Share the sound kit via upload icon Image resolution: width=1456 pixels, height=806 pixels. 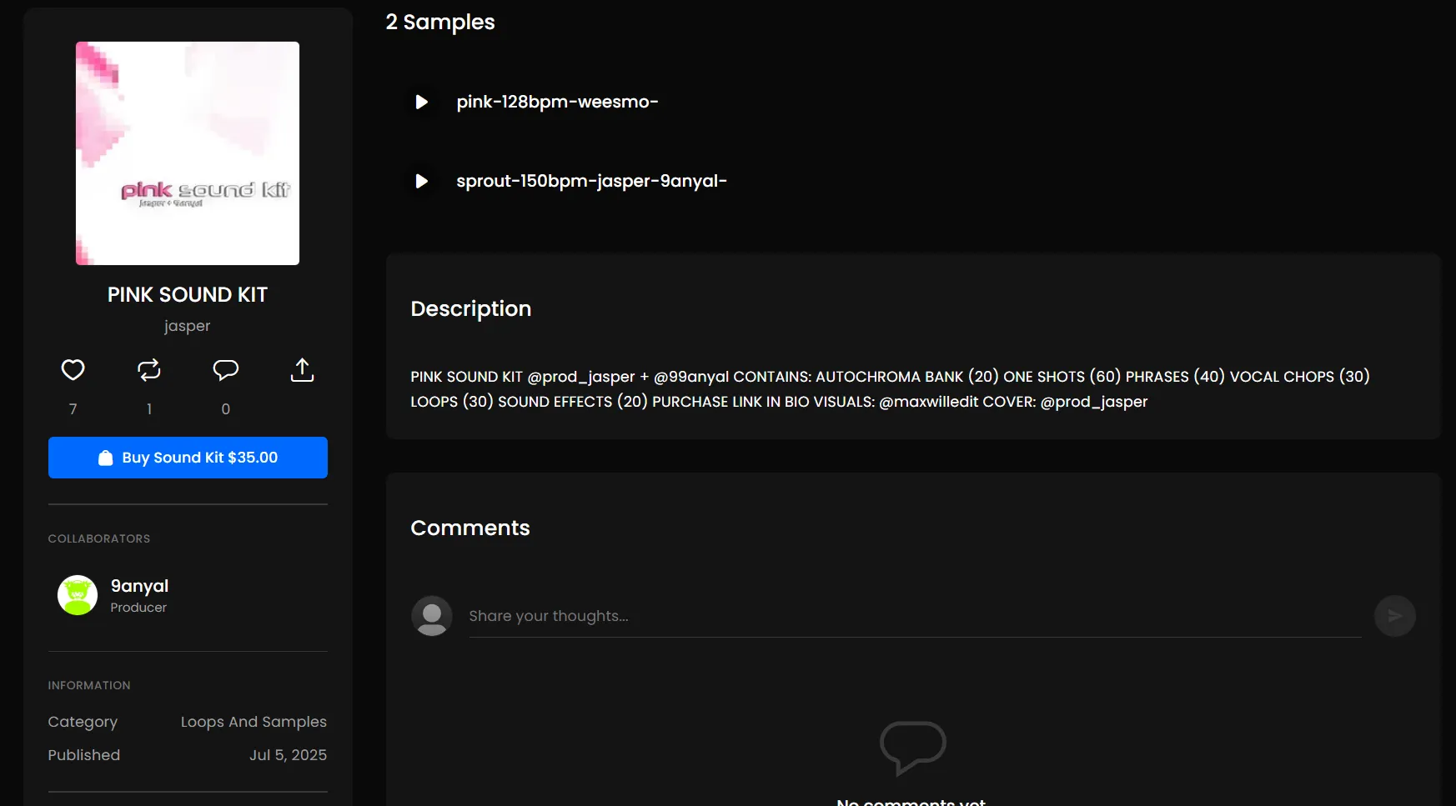click(x=302, y=369)
